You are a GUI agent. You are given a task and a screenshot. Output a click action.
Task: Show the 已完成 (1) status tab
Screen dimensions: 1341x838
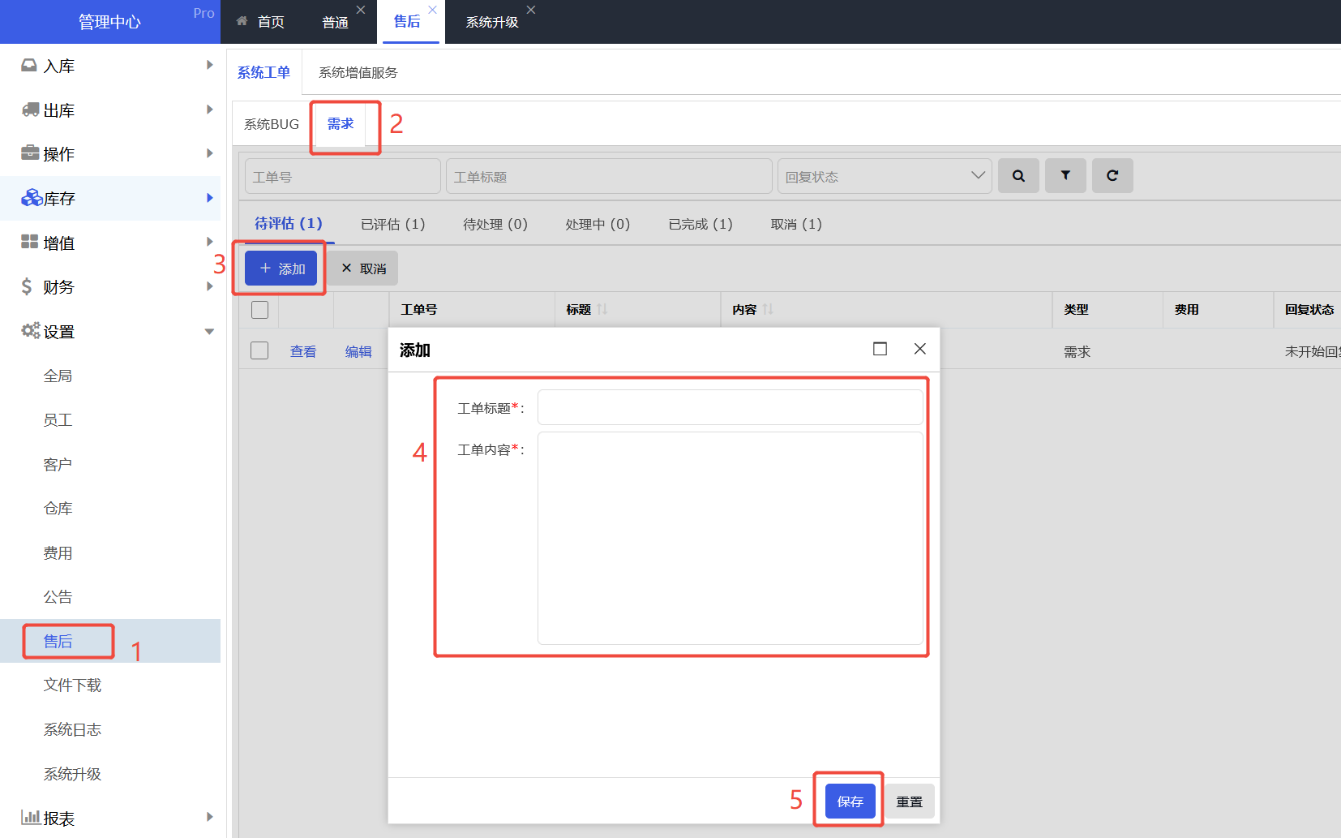tap(700, 224)
